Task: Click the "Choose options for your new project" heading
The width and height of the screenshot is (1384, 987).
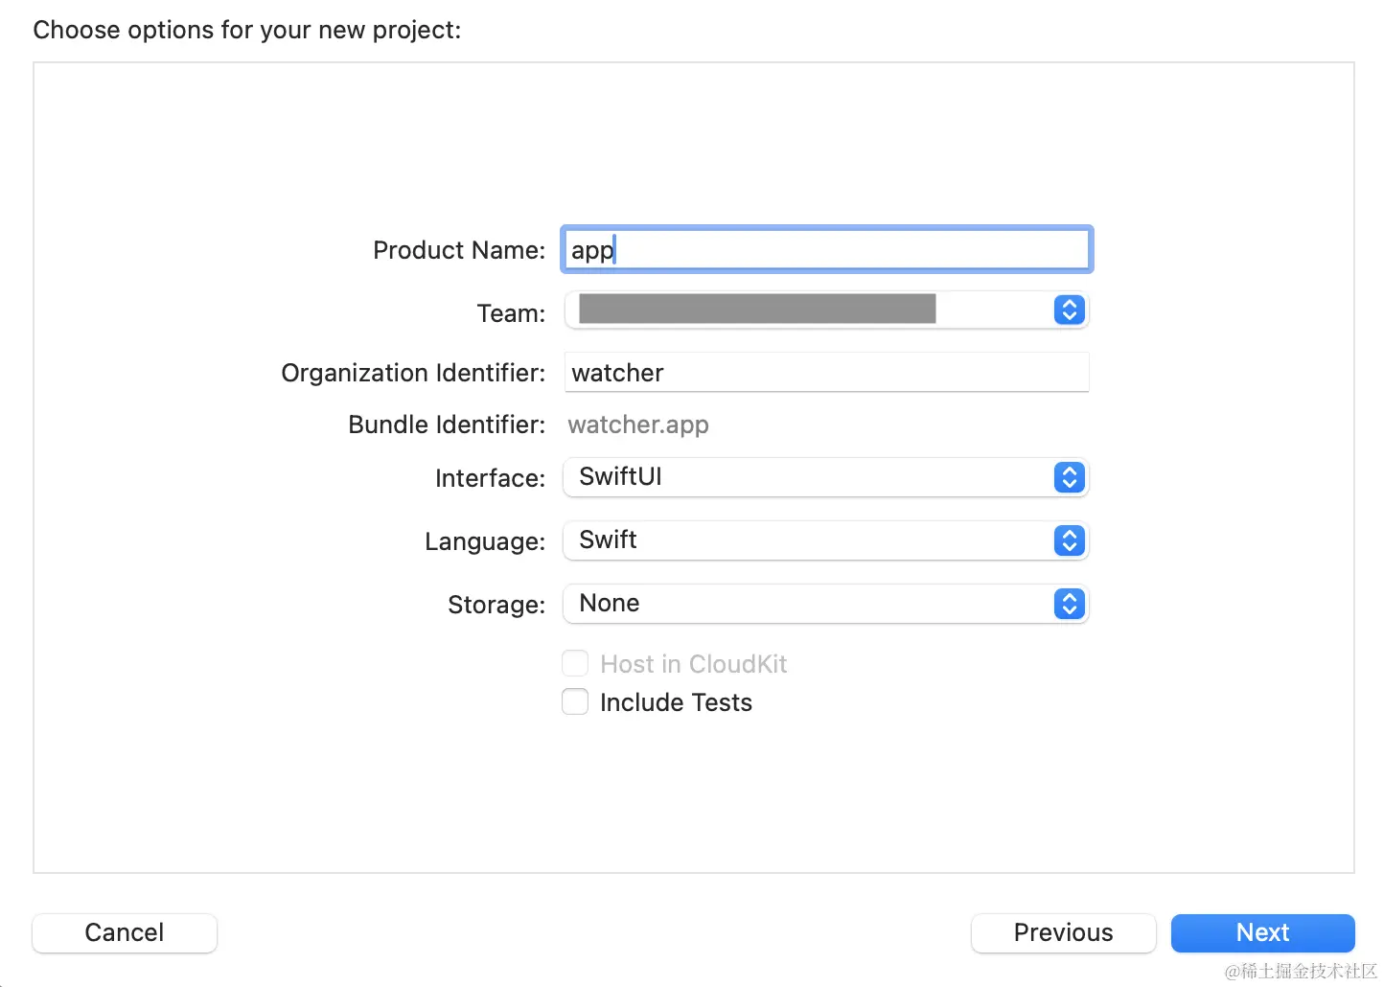Action: coord(247,30)
